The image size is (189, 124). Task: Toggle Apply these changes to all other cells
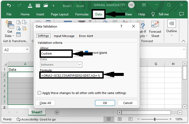(39, 93)
